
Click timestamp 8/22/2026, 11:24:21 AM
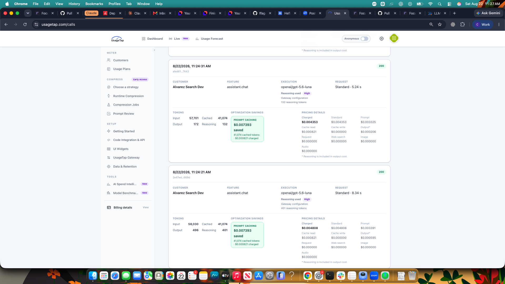click(x=192, y=172)
